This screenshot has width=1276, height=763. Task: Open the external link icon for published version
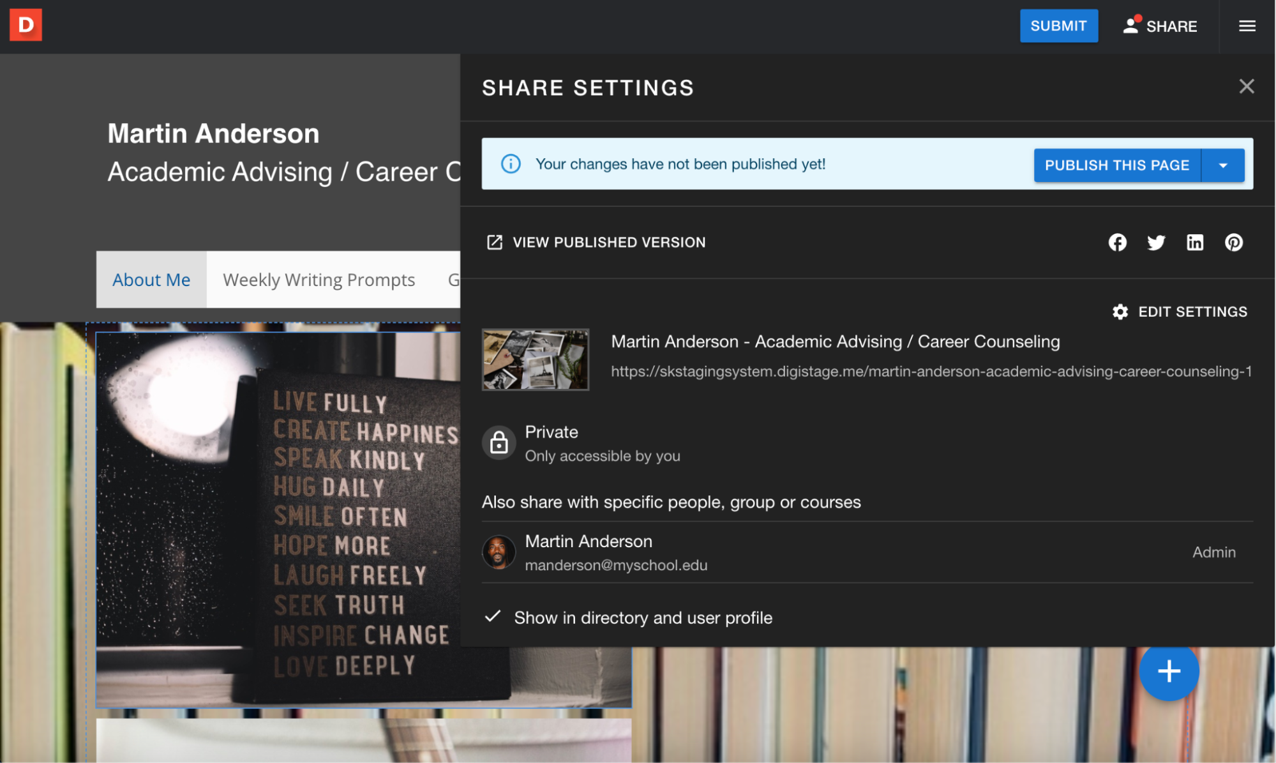pyautogui.click(x=495, y=243)
